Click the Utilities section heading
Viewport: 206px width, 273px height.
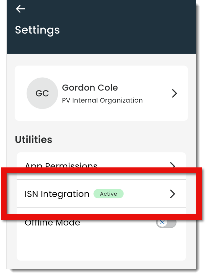coord(34,139)
